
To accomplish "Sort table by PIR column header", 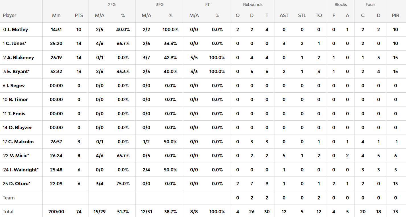I will click(395, 15).
